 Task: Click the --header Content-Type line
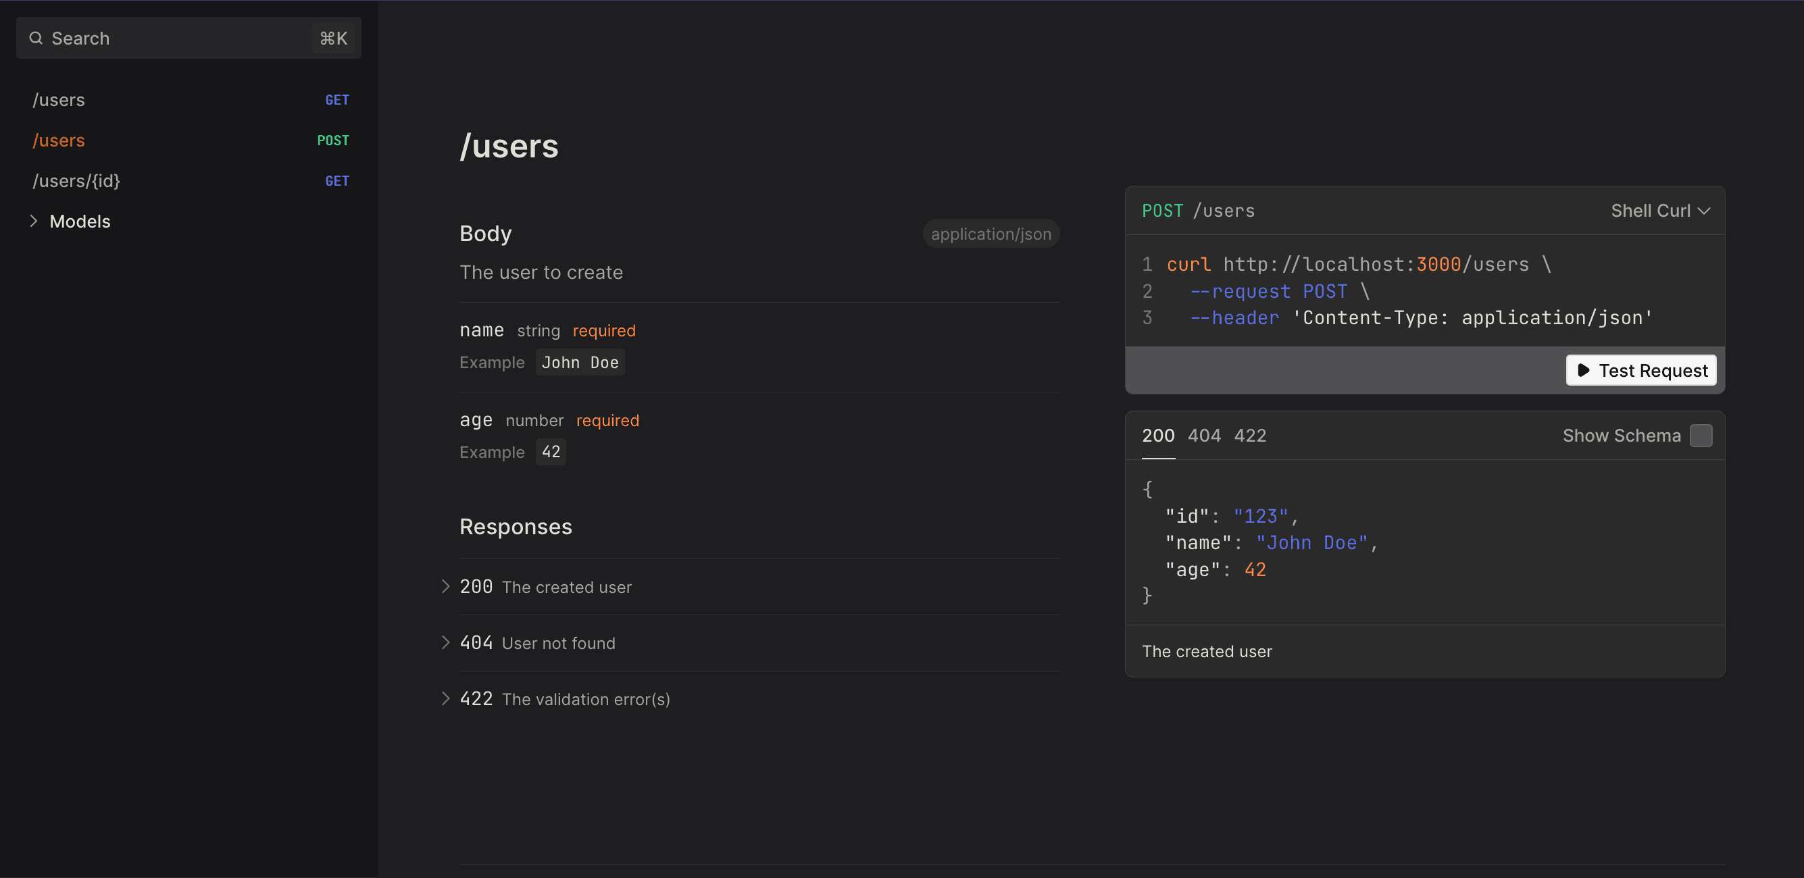coord(1421,318)
